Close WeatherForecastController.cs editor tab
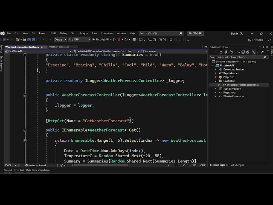 pos(46,47)
